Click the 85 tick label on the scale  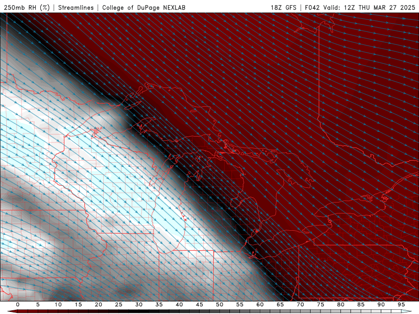[361, 305]
